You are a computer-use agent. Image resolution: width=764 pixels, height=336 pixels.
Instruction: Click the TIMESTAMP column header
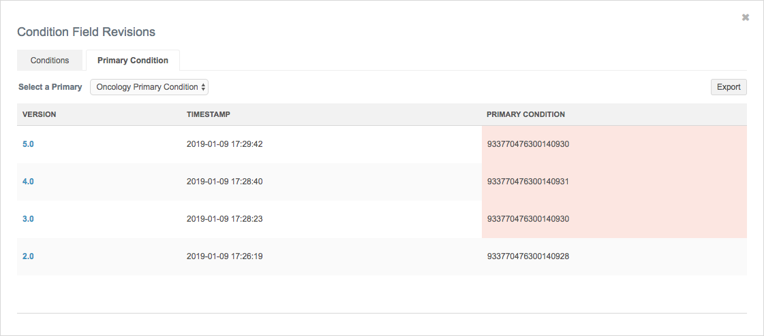[x=208, y=114]
